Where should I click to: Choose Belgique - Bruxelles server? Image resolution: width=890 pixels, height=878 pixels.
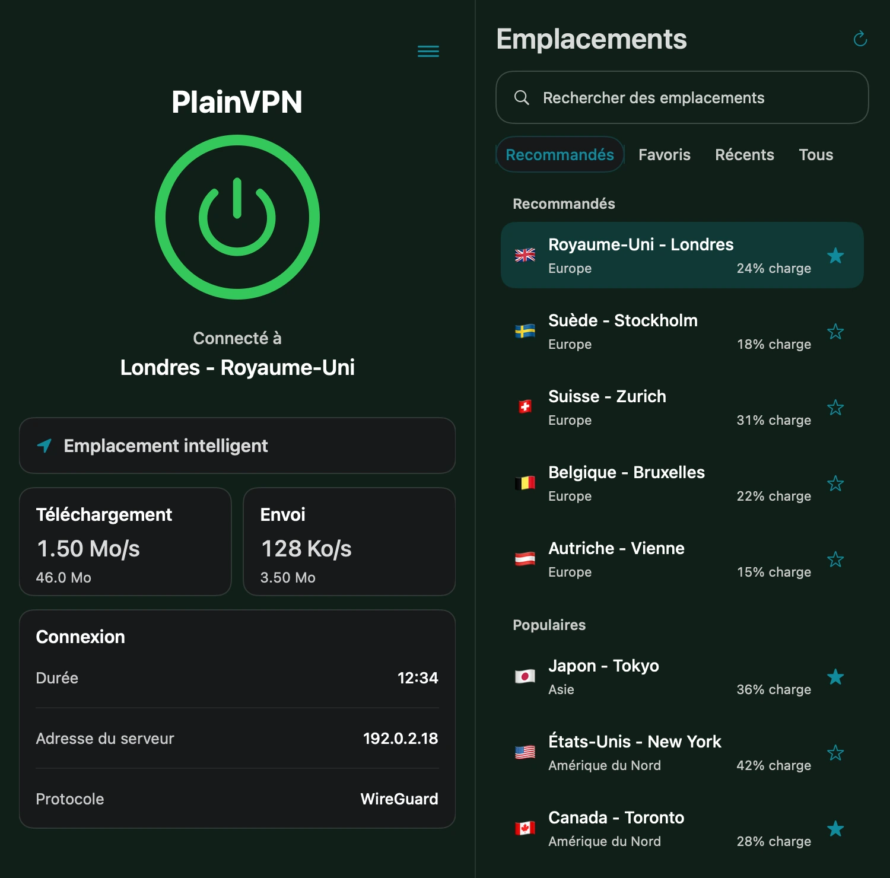[682, 483]
